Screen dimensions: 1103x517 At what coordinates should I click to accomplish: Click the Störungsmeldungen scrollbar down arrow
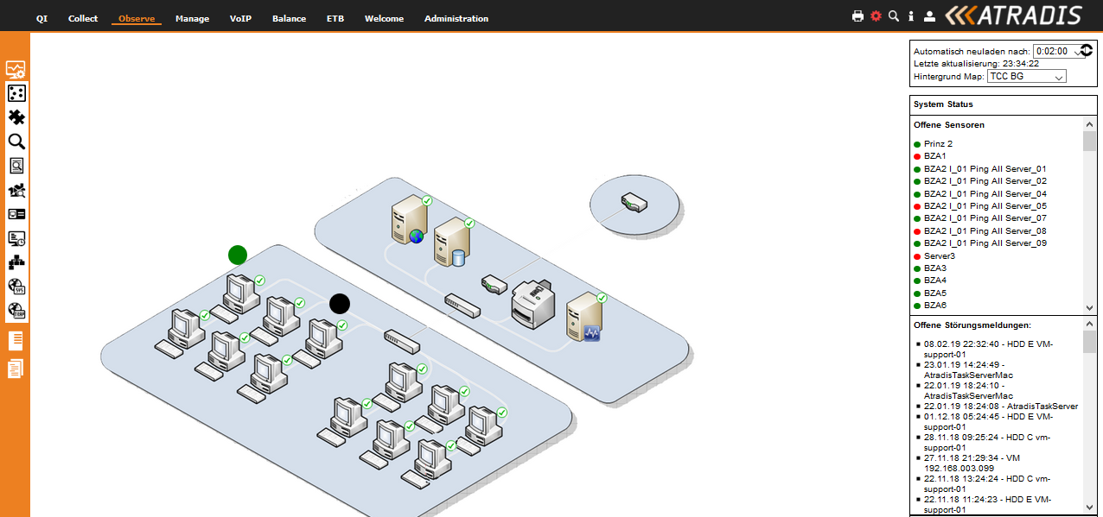click(x=1089, y=508)
